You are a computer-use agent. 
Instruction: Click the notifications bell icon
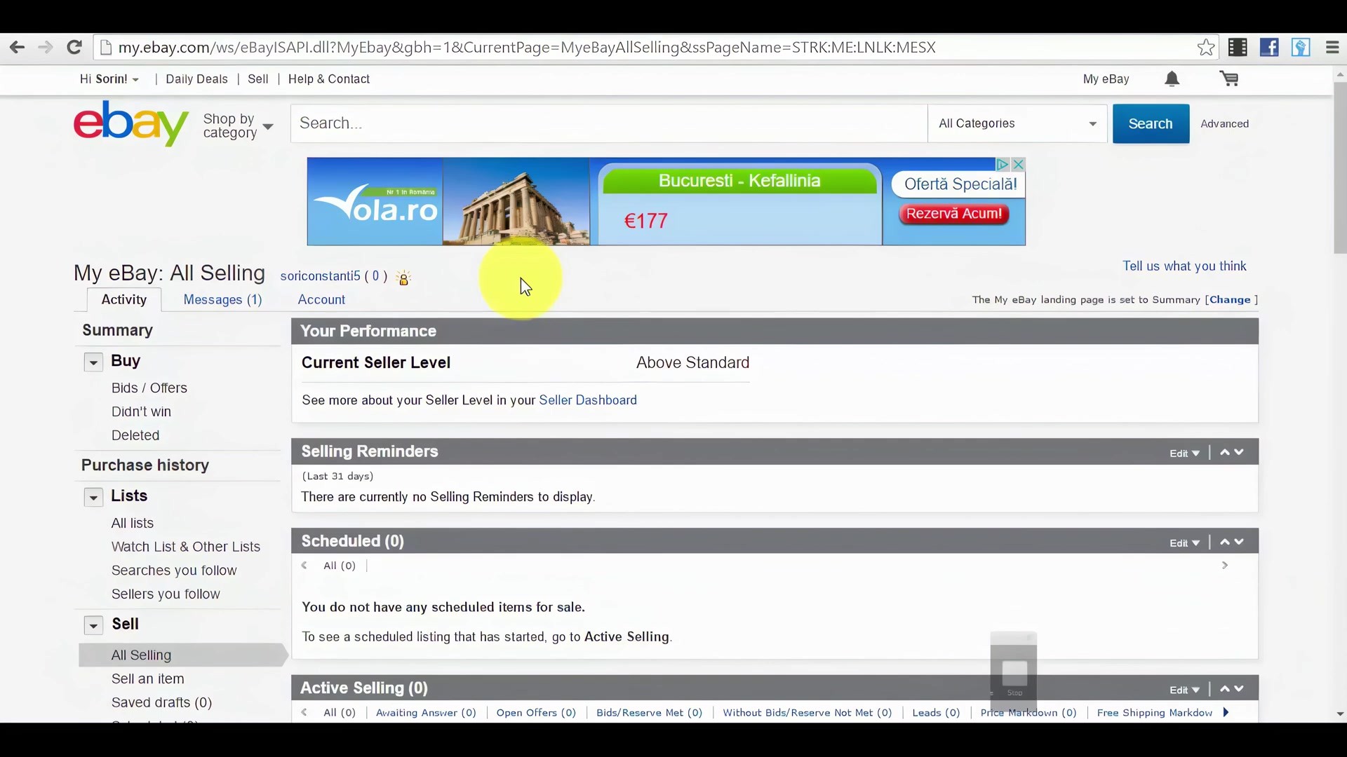pyautogui.click(x=1172, y=79)
